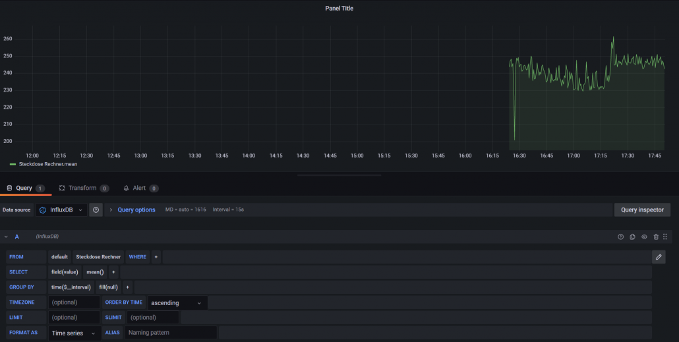679x342 pixels.
Task: Click the time($__interval) group by segment
Action: point(71,287)
